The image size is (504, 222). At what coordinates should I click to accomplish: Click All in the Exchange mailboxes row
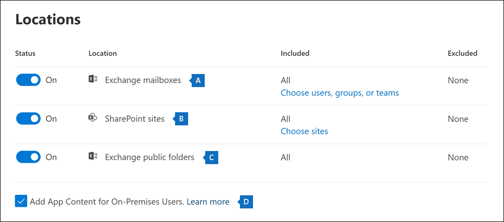click(x=285, y=80)
